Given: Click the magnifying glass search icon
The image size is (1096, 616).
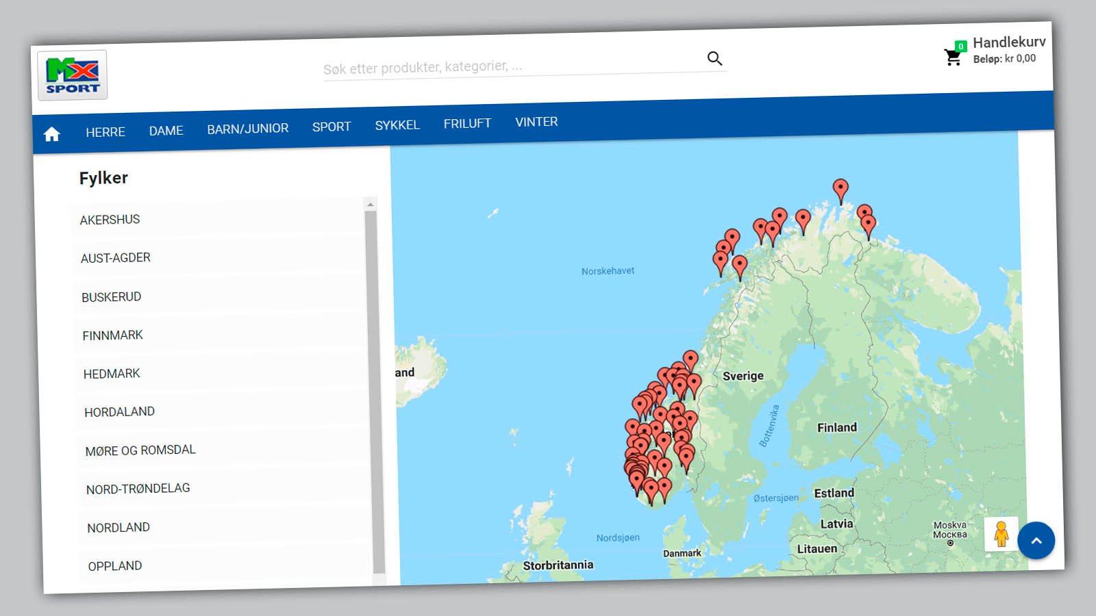Looking at the screenshot, I should [714, 59].
